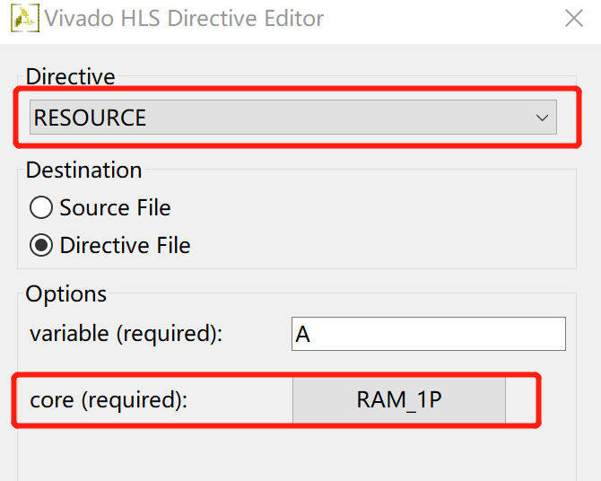This screenshot has width=601, height=481.
Task: Open the core RAM_1P selector
Action: point(399,399)
